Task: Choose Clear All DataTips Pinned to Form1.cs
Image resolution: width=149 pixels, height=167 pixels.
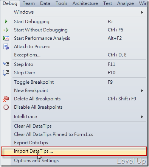Action: 79,134
